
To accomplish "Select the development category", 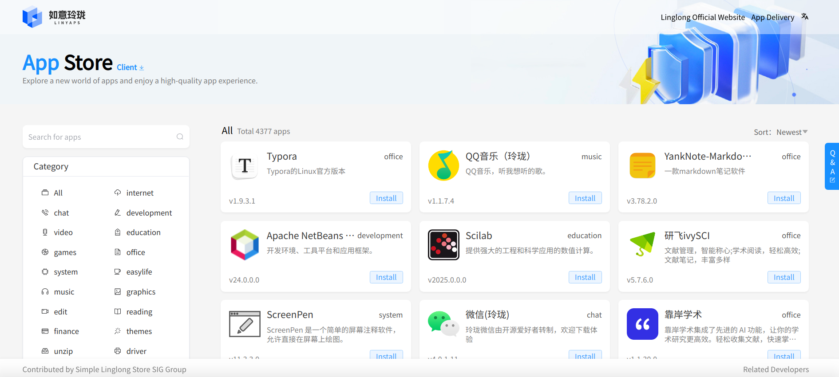I will pos(149,213).
